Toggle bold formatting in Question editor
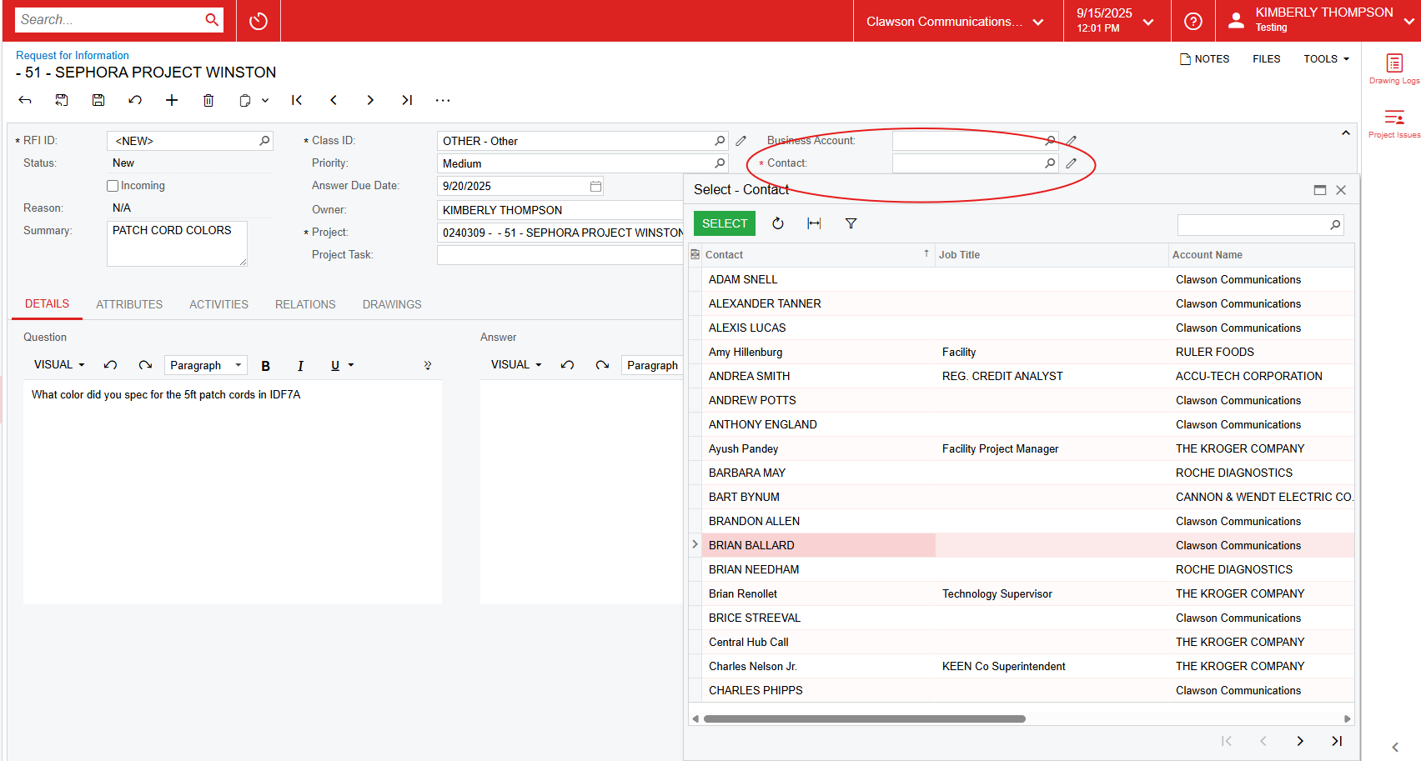The width and height of the screenshot is (1421, 761). coord(266,366)
